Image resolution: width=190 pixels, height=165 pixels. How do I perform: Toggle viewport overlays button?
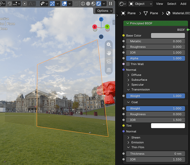coord(64,4)
